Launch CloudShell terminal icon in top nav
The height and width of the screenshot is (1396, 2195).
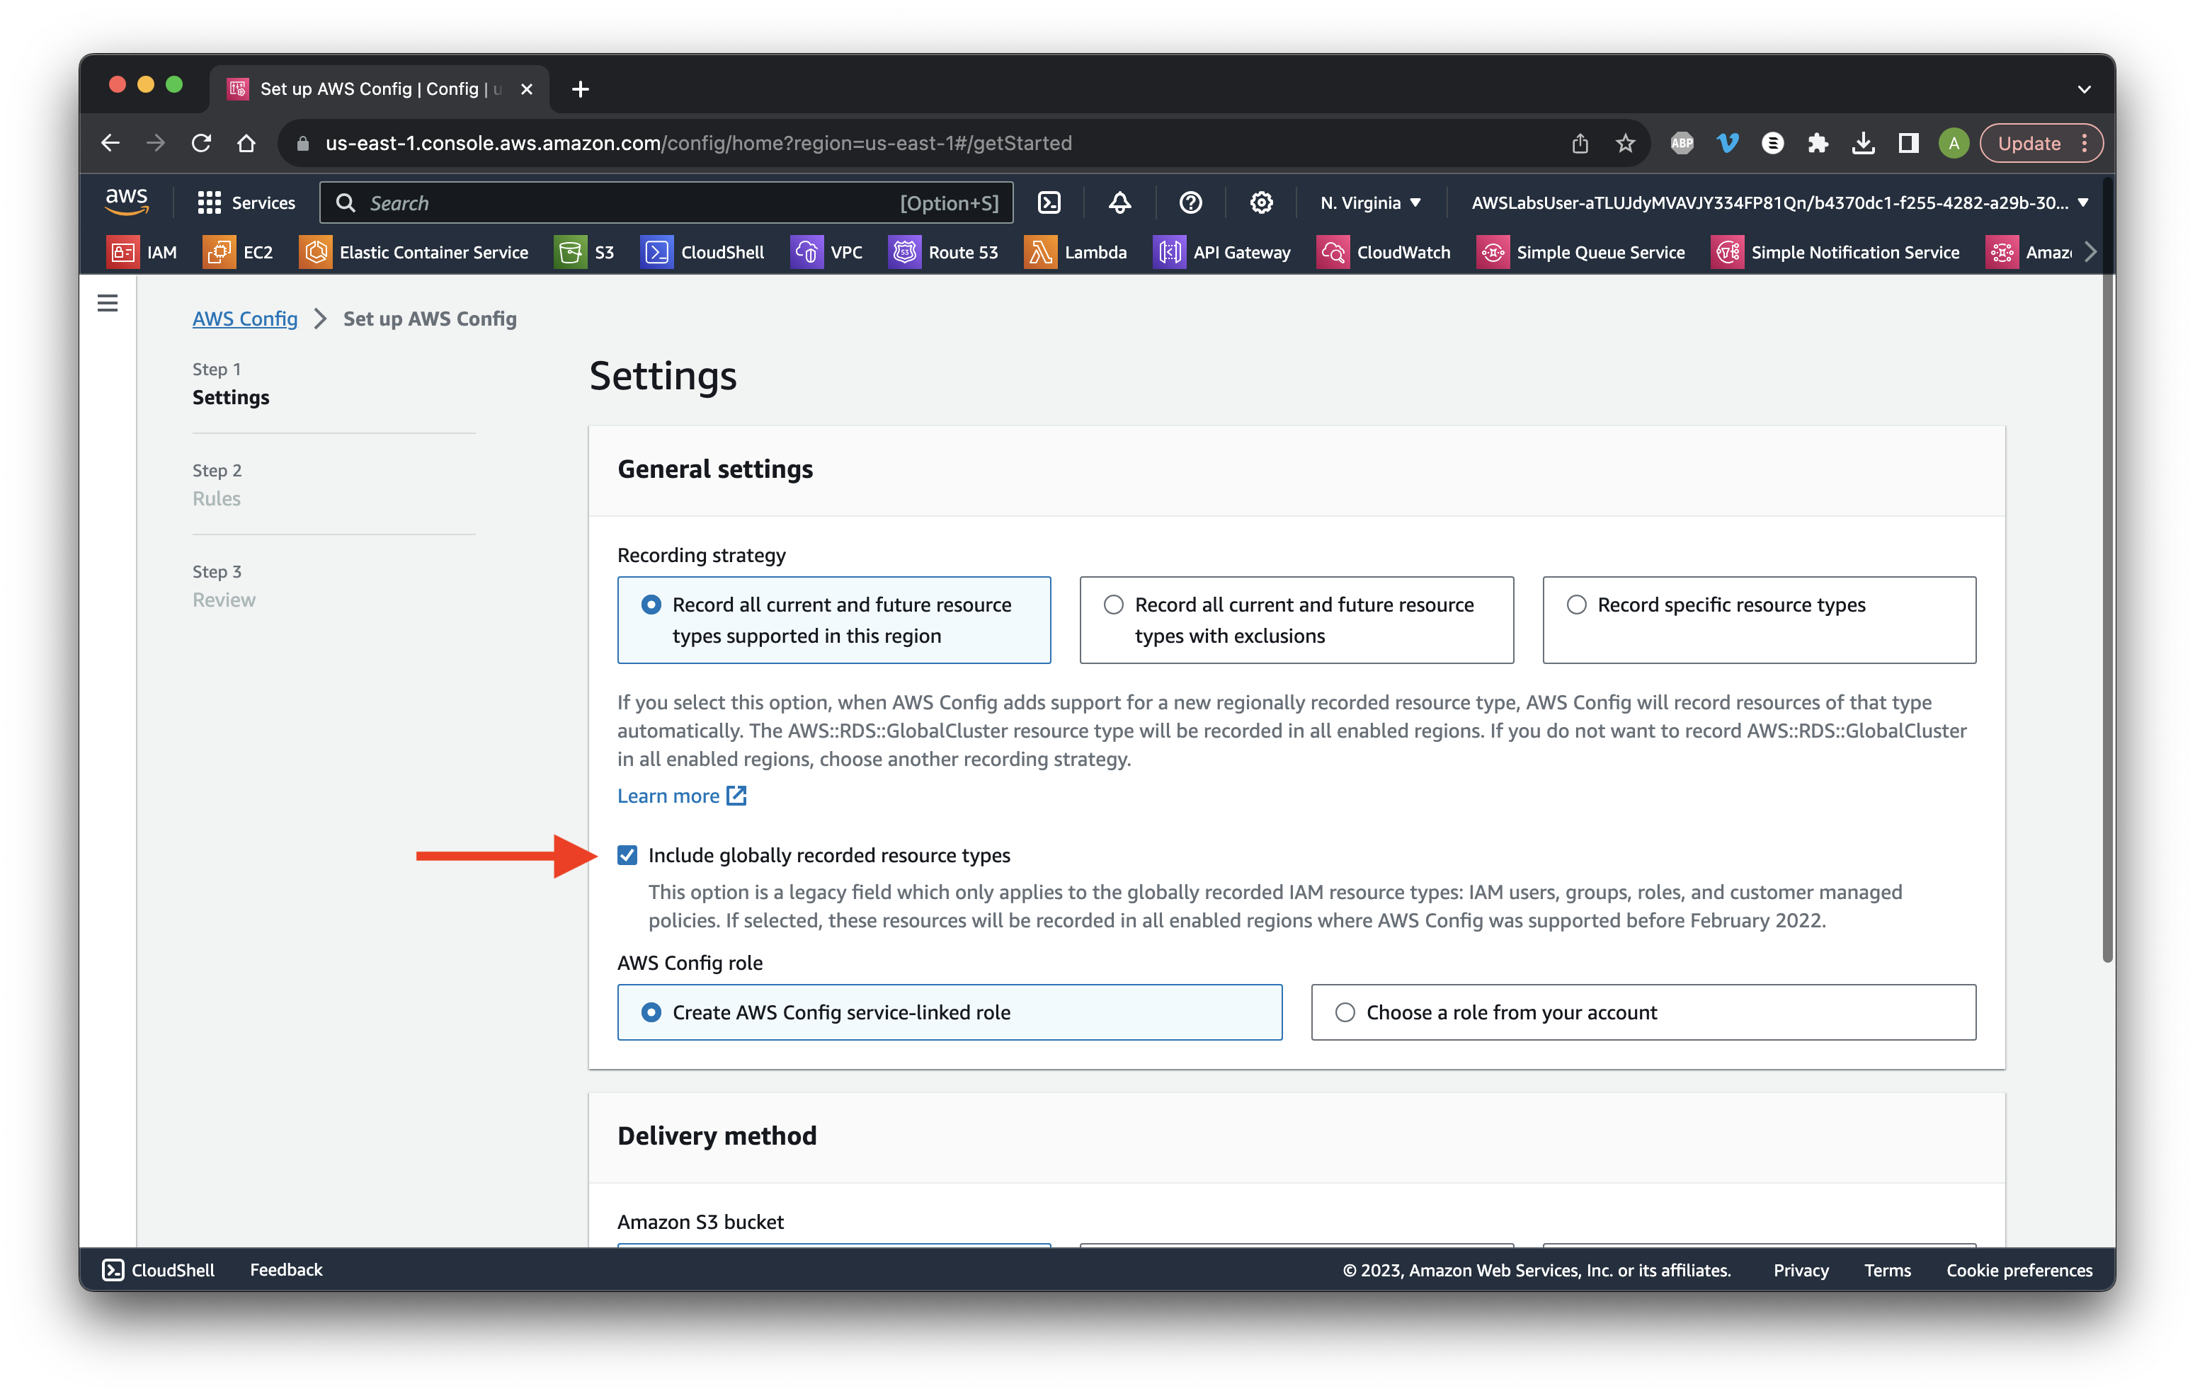(1049, 202)
